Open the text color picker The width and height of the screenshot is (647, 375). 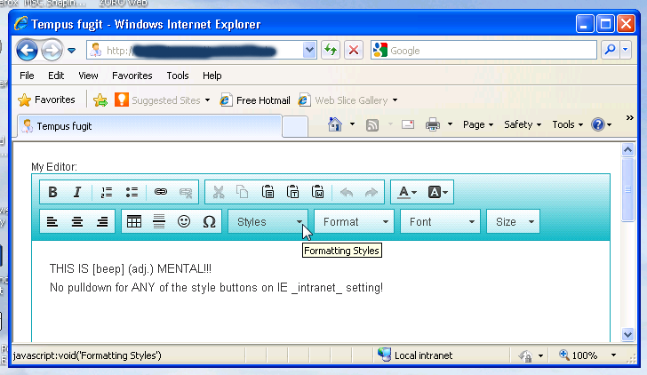[x=407, y=192]
